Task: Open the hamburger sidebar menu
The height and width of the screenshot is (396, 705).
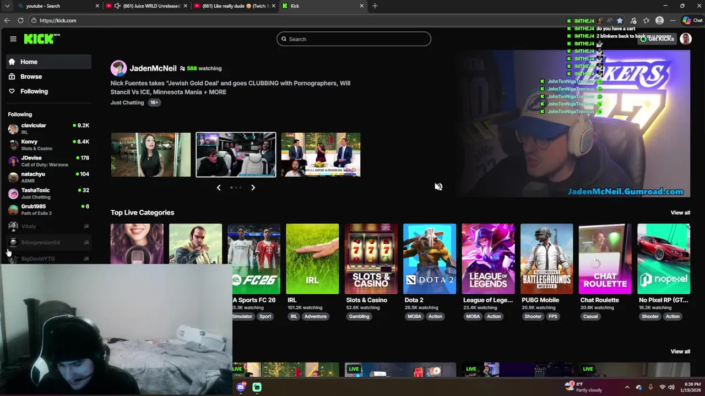Action: (x=13, y=39)
